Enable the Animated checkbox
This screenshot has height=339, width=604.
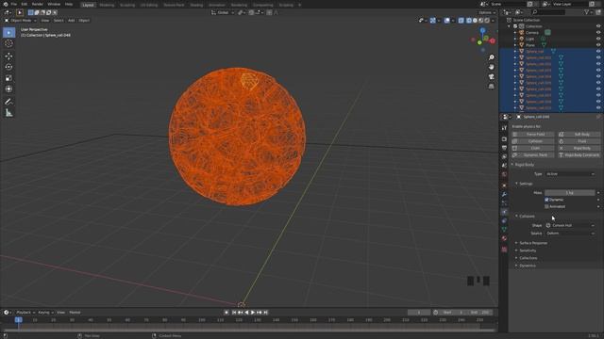point(546,207)
